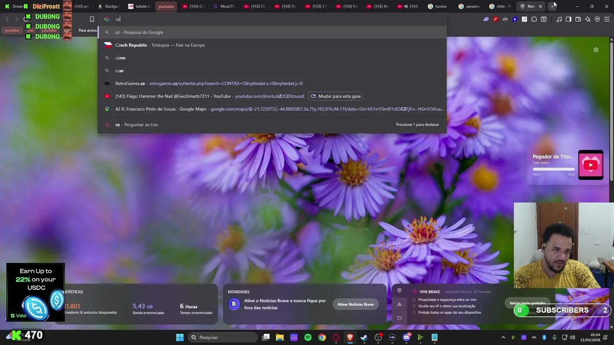Click 'Ativar Notícias Brave' button

tap(355, 304)
